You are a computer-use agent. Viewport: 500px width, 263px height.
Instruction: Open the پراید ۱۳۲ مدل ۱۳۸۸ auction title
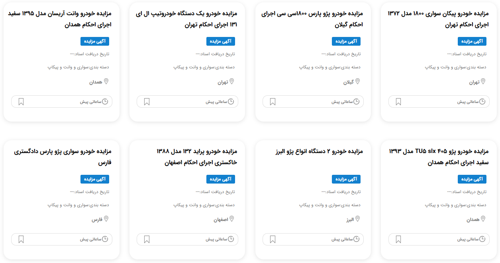pyautogui.click(x=197, y=157)
